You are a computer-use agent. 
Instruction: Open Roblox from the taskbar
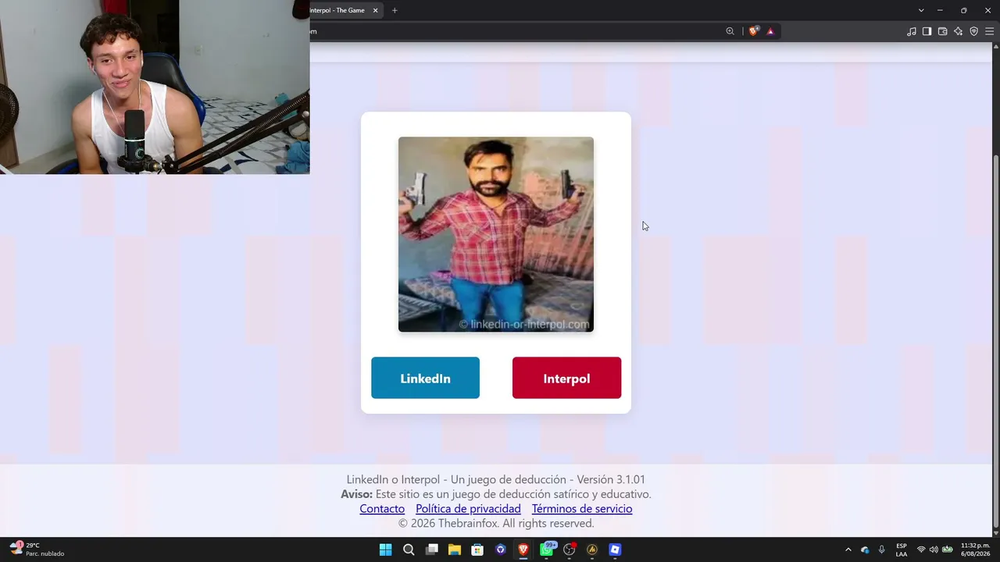(x=615, y=550)
